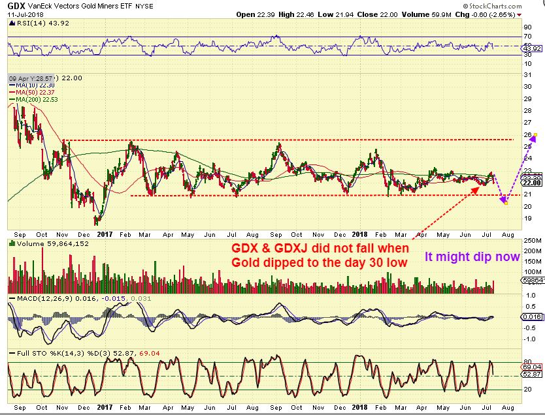Click the blue line marker before MA(10)
The image size is (545, 415).
(x=12, y=85)
